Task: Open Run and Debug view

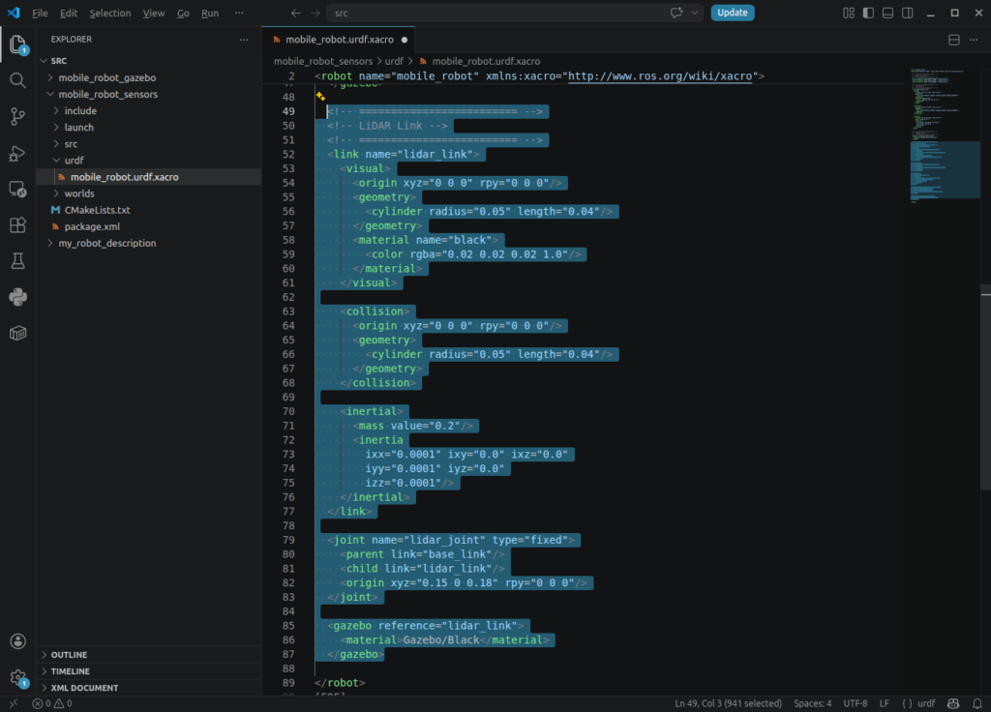Action: (x=17, y=153)
